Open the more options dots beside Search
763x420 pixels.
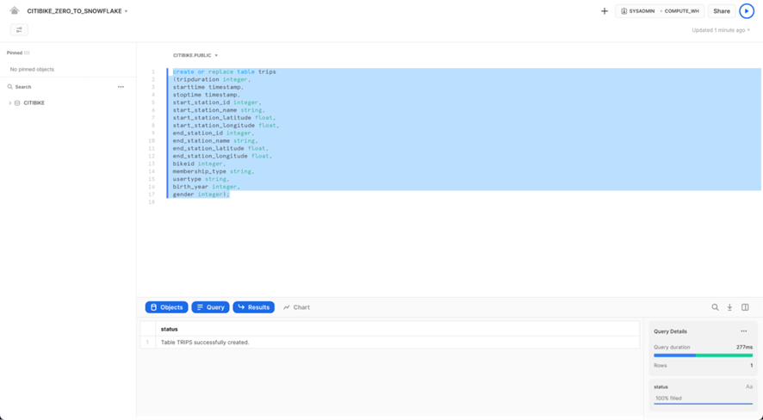pos(121,87)
